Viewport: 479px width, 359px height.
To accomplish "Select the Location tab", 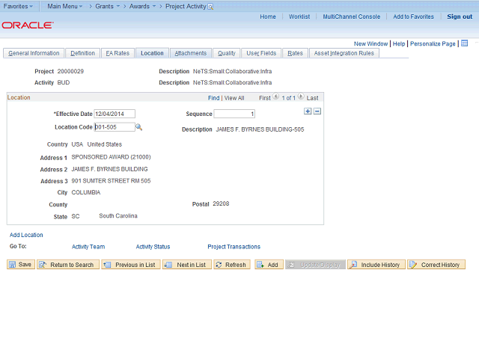I will 152,53.
